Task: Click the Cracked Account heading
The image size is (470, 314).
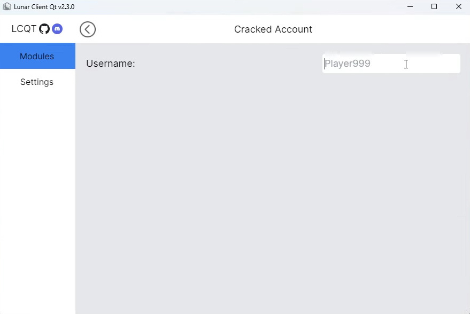Action: click(273, 29)
